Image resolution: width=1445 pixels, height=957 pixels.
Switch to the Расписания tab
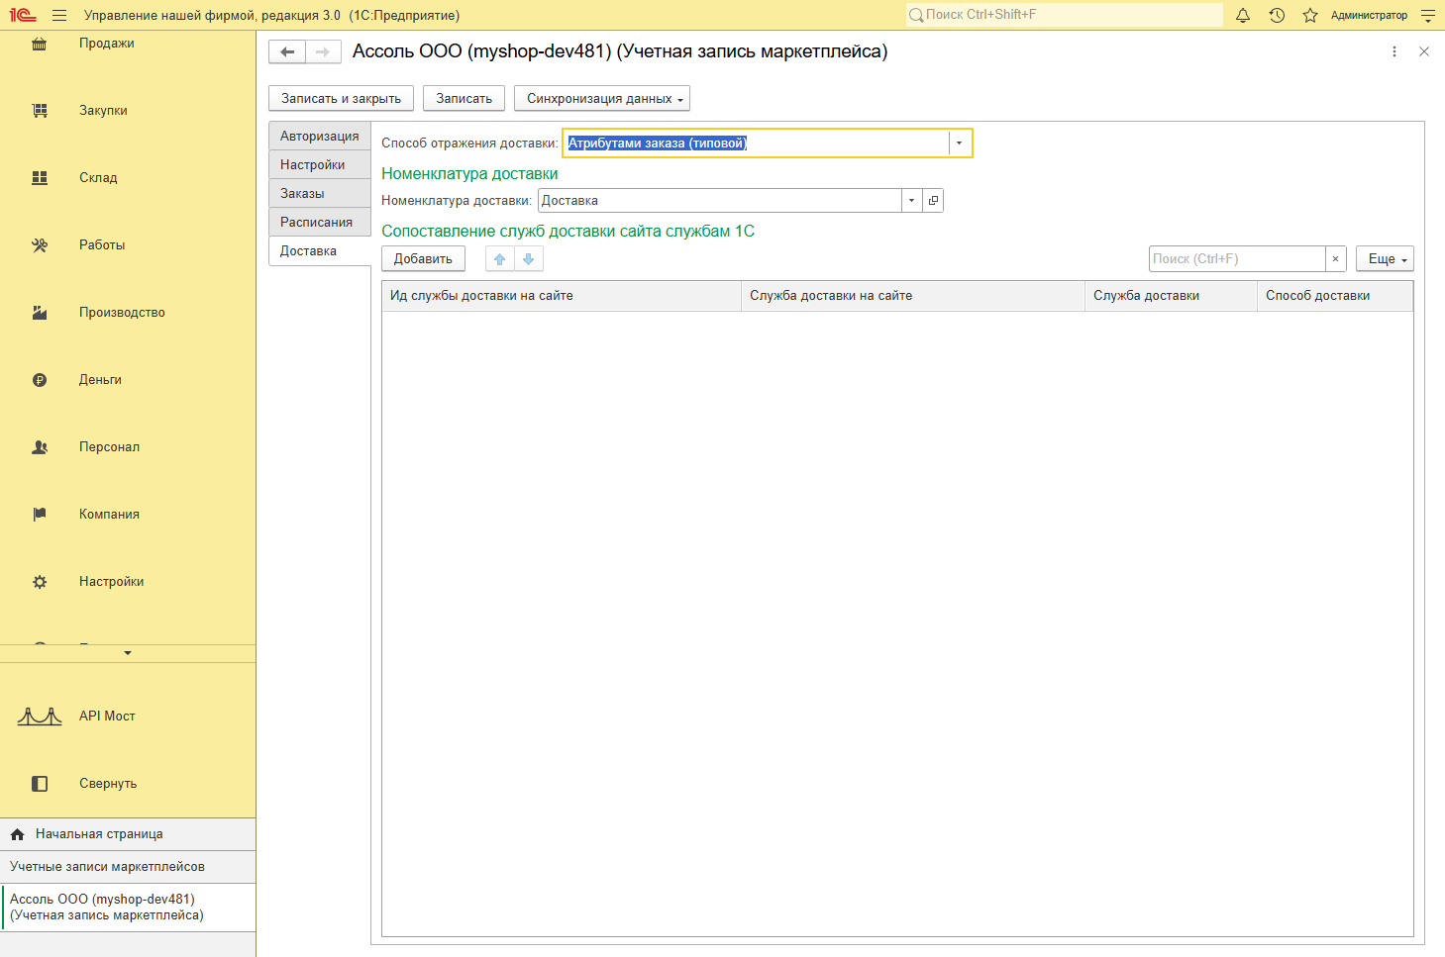tap(320, 223)
